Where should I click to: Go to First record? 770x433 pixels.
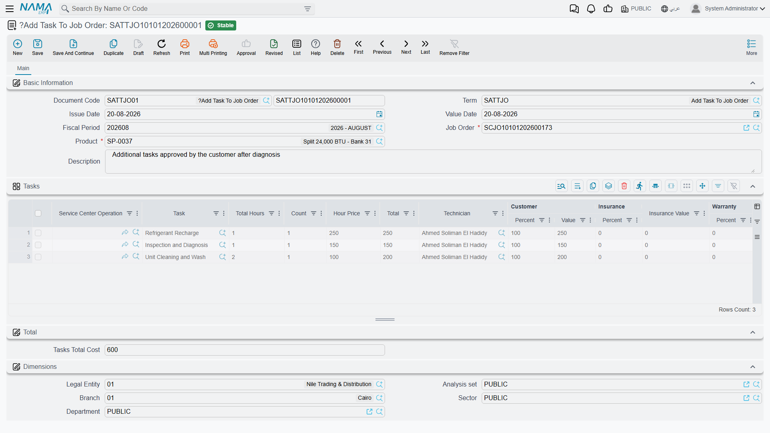[359, 47]
